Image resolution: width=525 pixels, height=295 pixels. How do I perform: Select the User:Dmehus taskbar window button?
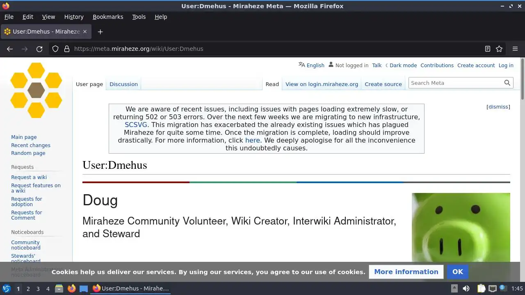click(x=131, y=288)
